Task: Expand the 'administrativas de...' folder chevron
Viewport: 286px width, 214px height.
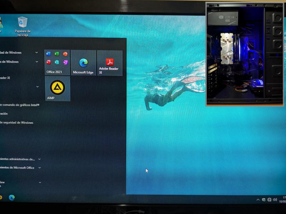Action: click(x=39, y=159)
